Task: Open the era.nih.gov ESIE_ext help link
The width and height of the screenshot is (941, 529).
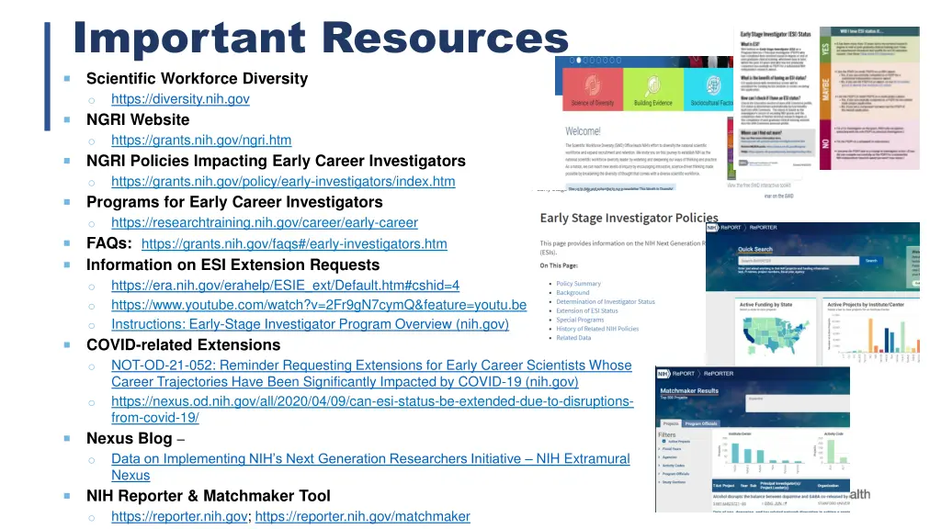Action: 285,286
